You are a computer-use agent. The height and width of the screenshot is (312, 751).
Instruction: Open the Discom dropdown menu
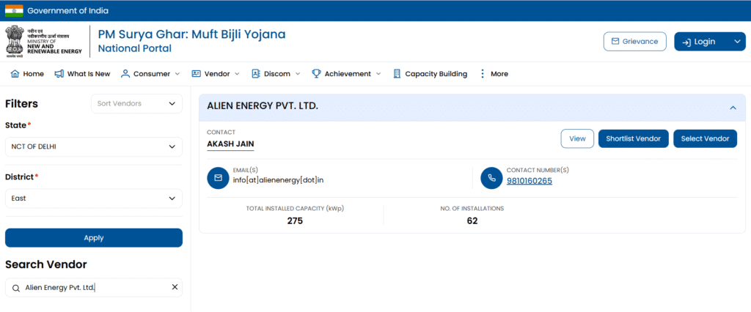276,74
